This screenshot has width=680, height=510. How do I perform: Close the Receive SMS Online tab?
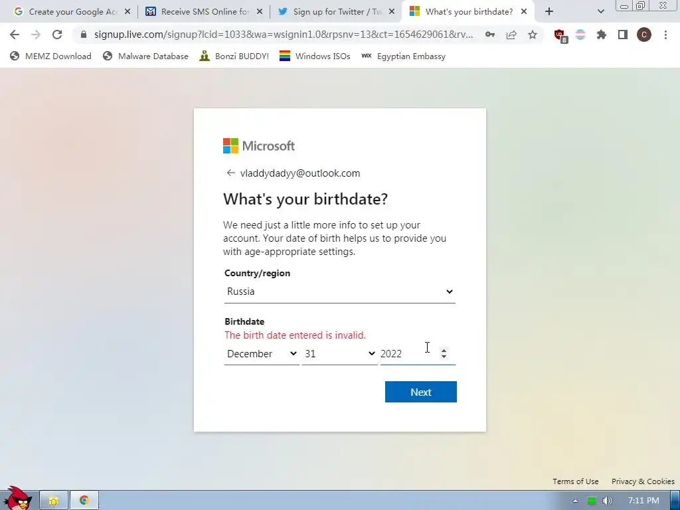point(260,12)
